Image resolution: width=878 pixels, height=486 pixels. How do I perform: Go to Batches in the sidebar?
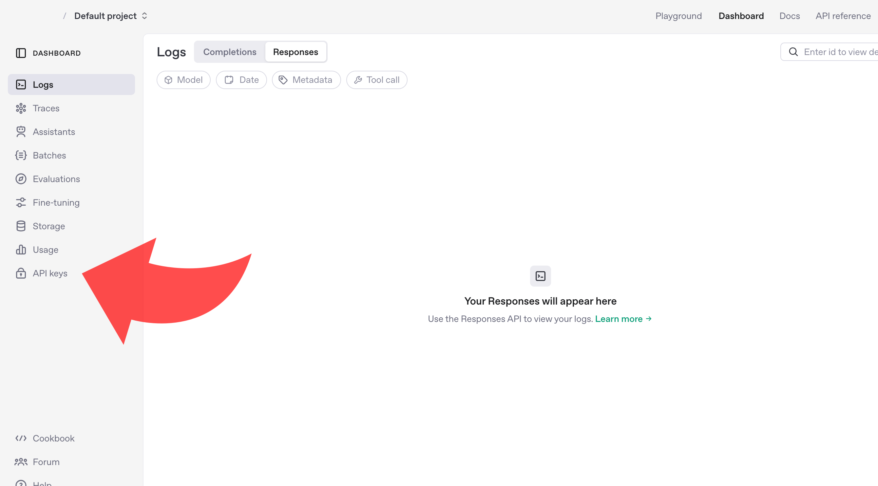click(x=49, y=156)
